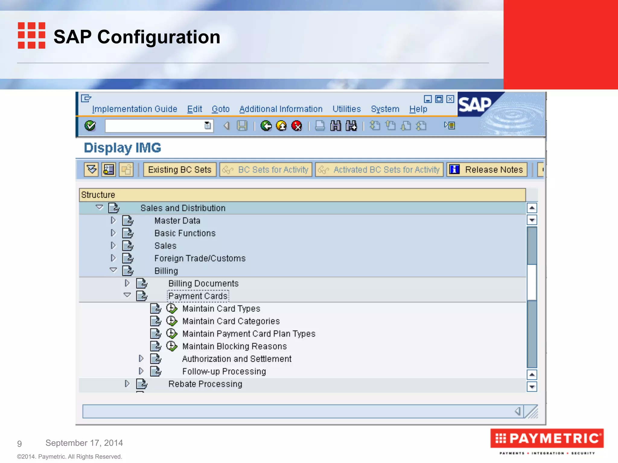Click the Release Notes button
Viewport: 618px width, 463px height.
tap(487, 170)
